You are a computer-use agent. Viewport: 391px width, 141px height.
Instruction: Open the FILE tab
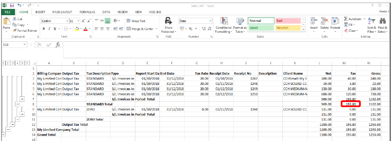[x=8, y=12]
